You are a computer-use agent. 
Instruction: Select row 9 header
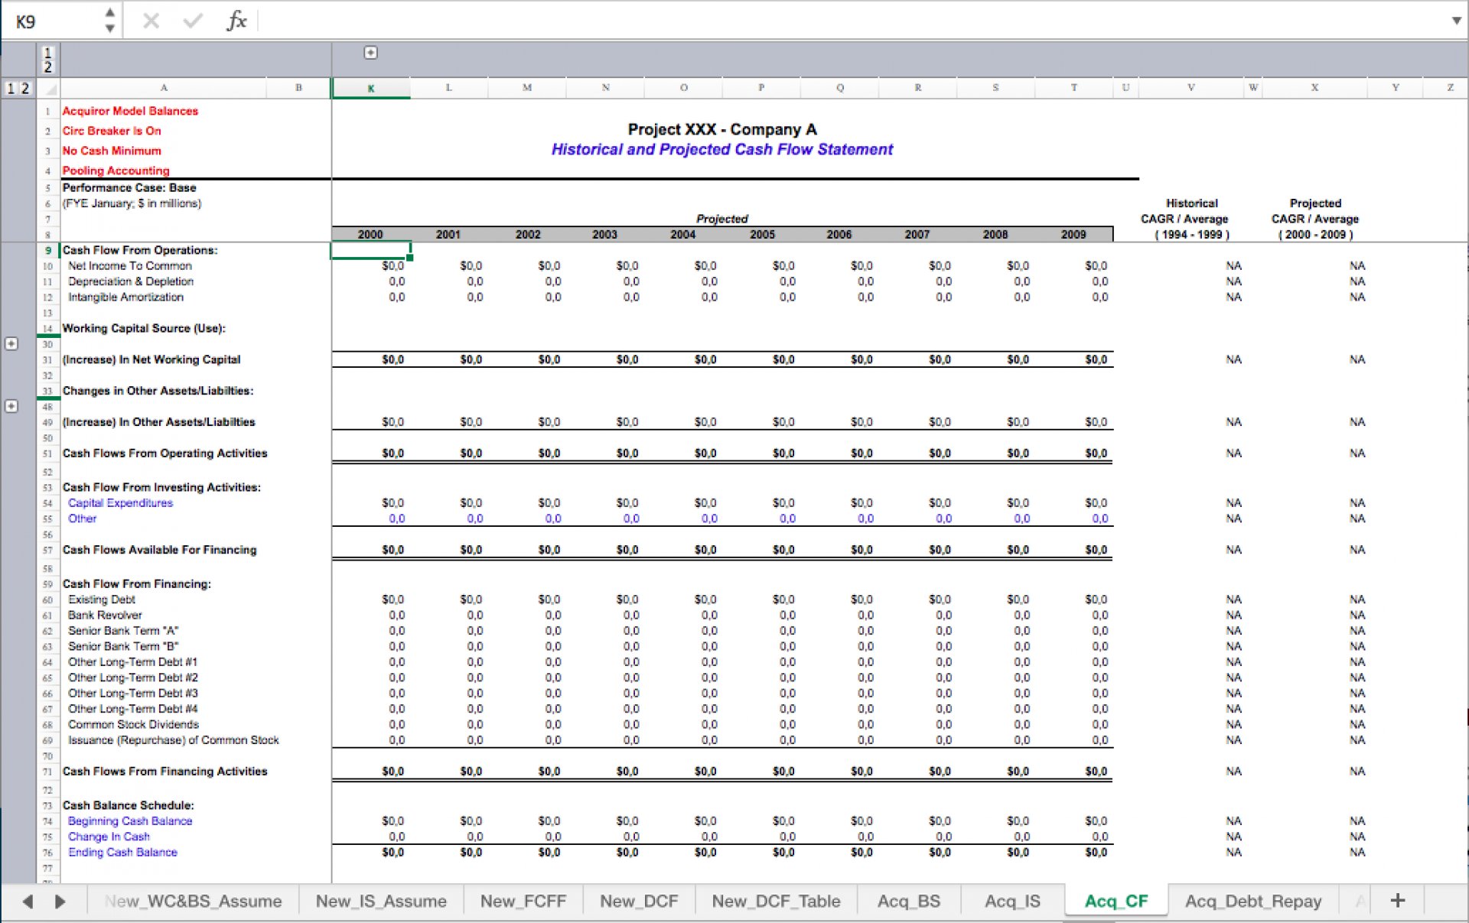point(47,250)
